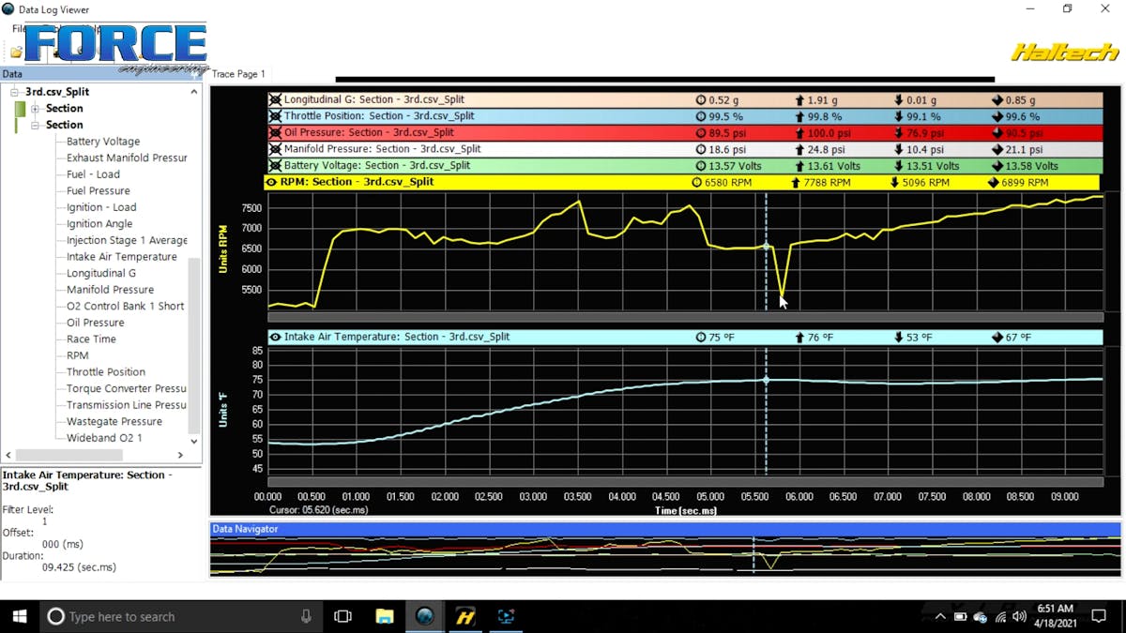Screen dimensions: 1126x633
Task: Open Task View on the taskbar
Action: pyautogui.click(x=342, y=616)
